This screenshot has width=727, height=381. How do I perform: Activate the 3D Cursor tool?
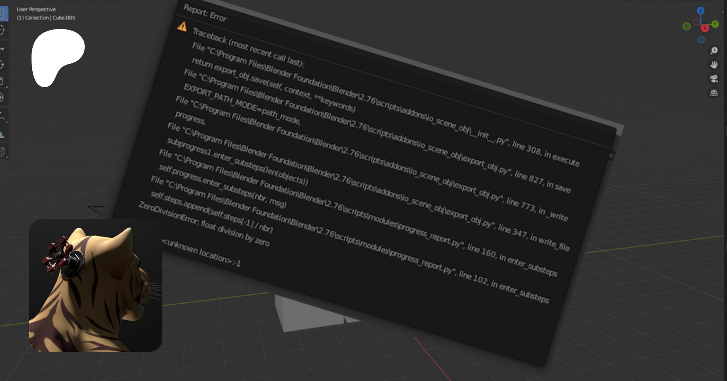2,30
